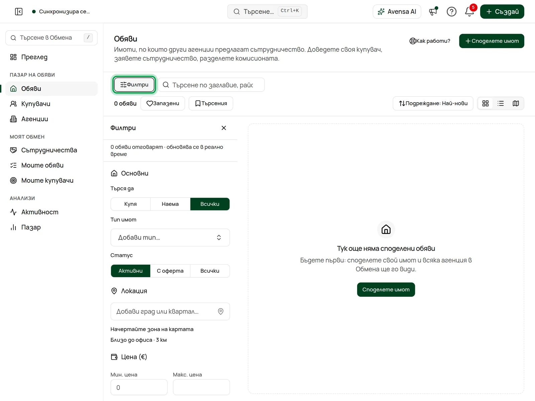The width and height of the screenshot is (535, 401).
Task: Open Avensa AI assistant
Action: [397, 12]
